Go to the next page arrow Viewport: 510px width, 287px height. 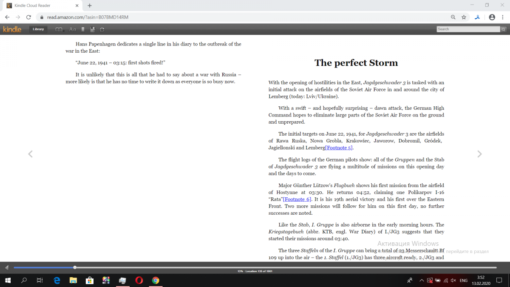coord(479,154)
